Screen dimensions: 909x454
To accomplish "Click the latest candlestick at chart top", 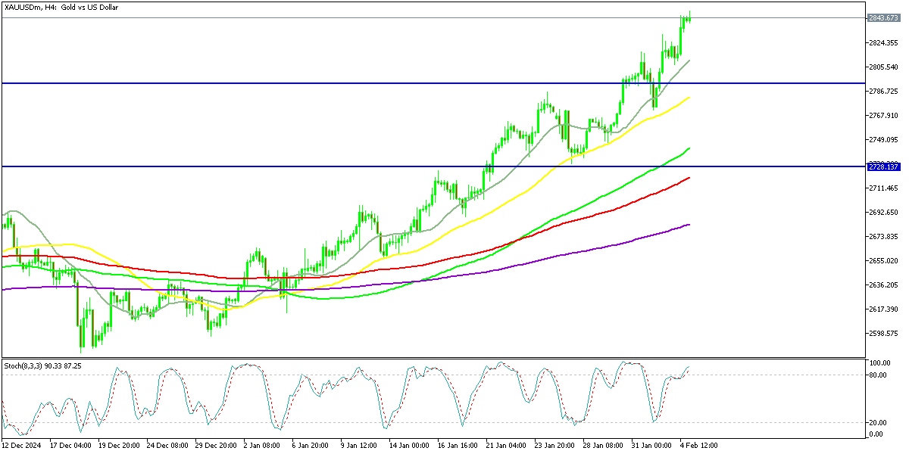I will [689, 17].
